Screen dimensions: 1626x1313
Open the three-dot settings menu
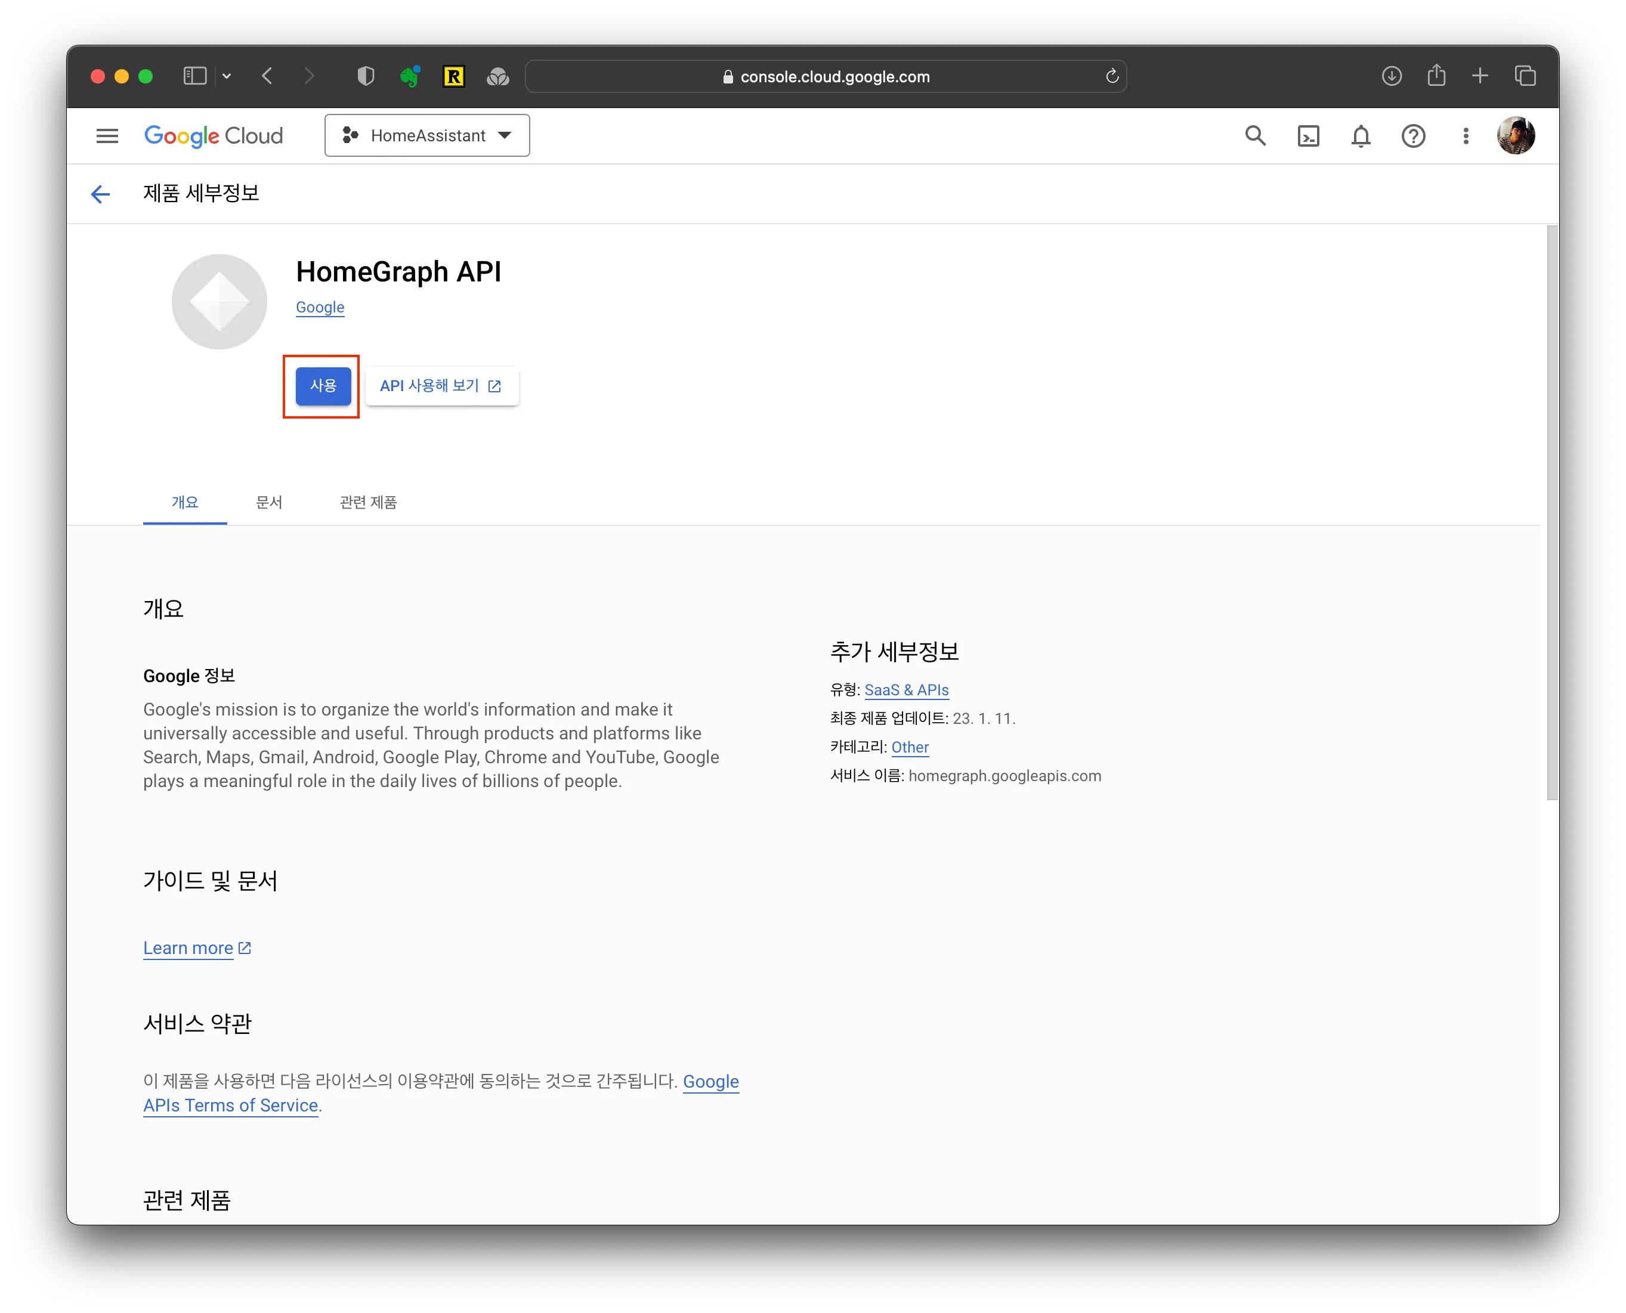click(x=1466, y=136)
